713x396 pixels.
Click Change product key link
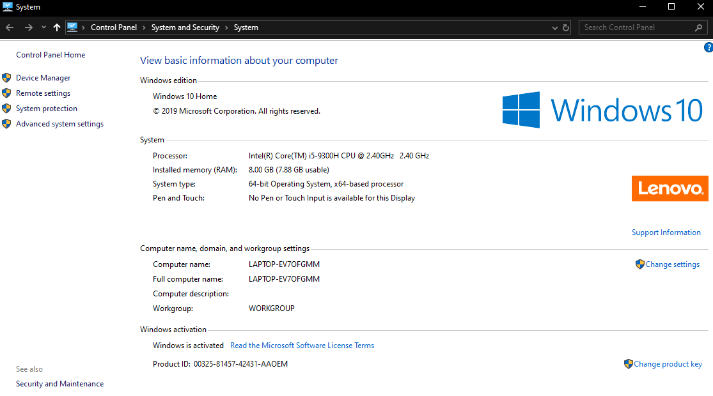[x=668, y=364]
